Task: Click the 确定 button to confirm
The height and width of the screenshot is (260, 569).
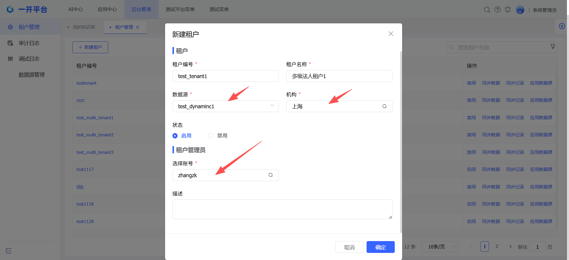Action: point(380,247)
